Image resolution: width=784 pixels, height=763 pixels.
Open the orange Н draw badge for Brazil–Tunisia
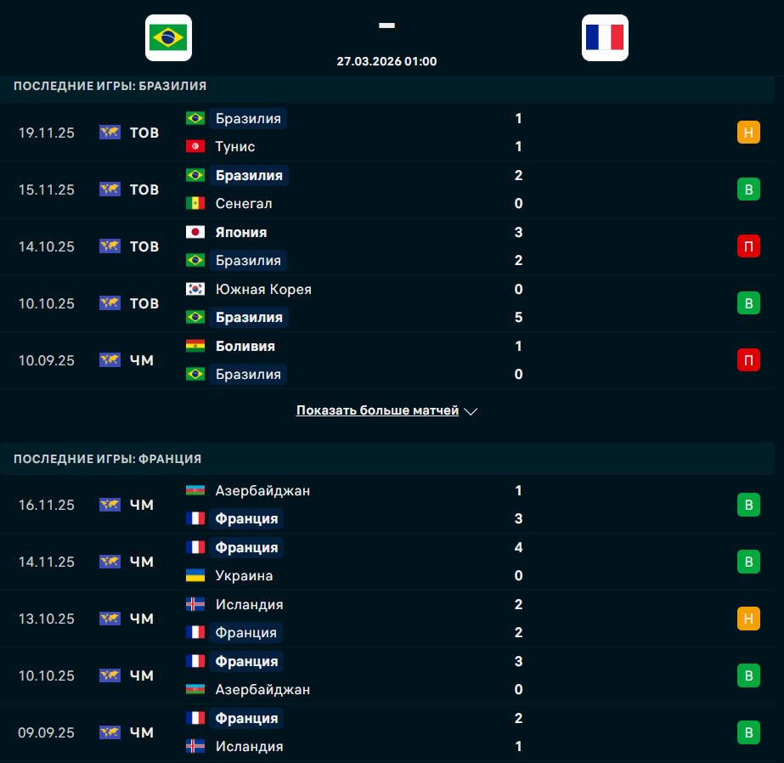tap(747, 133)
